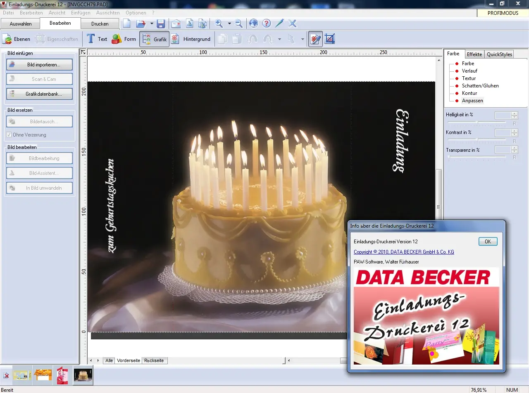Select the birthday cake card thumbnail
The height and width of the screenshot is (393, 529).
tap(83, 375)
